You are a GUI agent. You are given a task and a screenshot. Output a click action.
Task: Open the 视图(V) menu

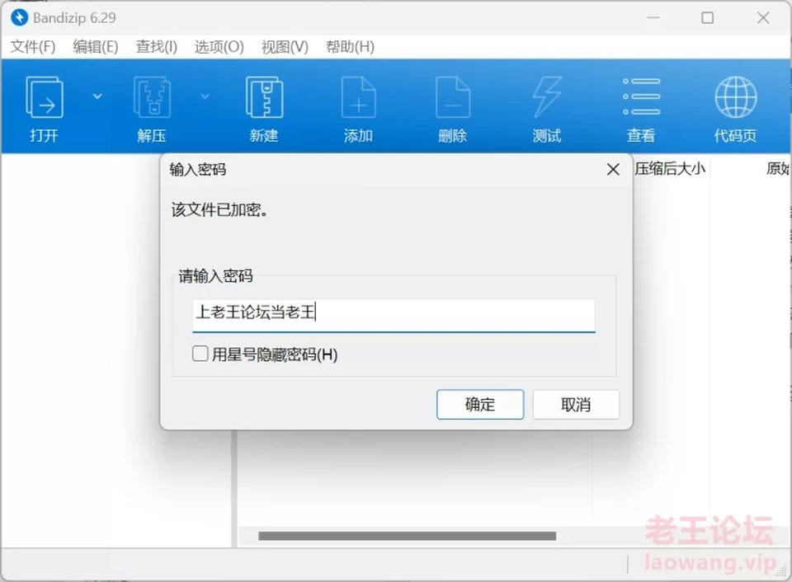pyautogui.click(x=285, y=47)
